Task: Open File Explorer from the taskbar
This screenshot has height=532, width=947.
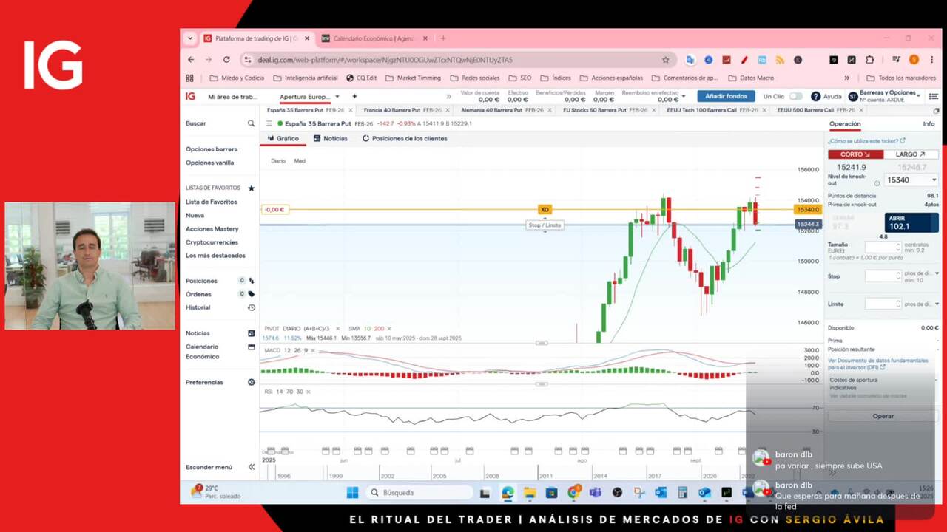Action: pos(530,492)
